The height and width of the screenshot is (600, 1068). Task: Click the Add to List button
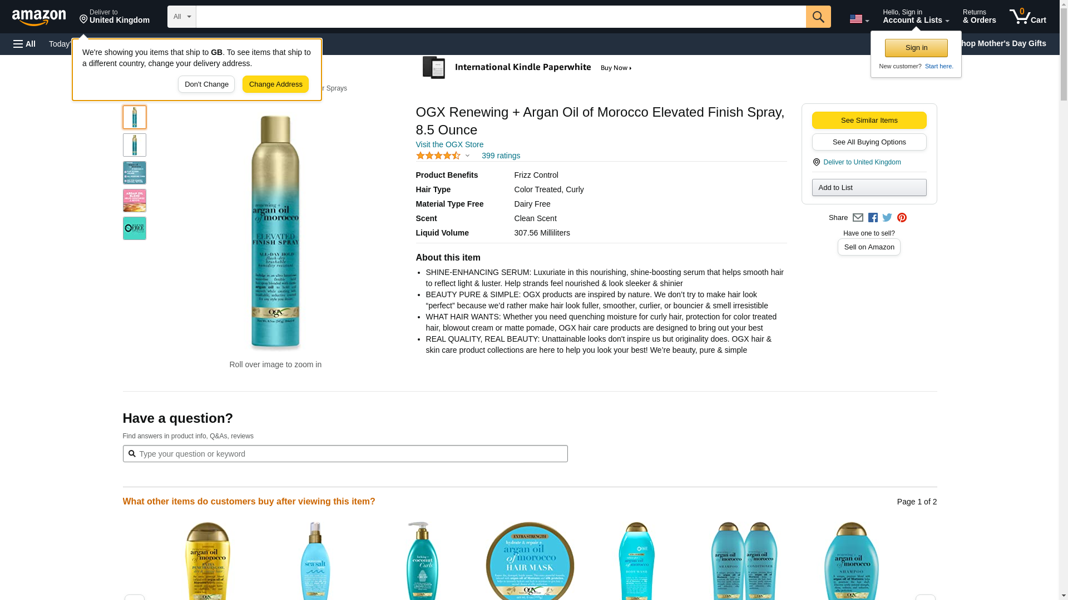[869, 188]
